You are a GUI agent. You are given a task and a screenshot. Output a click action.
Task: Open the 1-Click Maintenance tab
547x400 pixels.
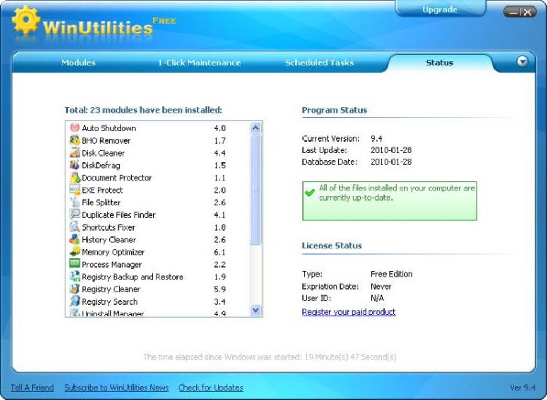199,63
